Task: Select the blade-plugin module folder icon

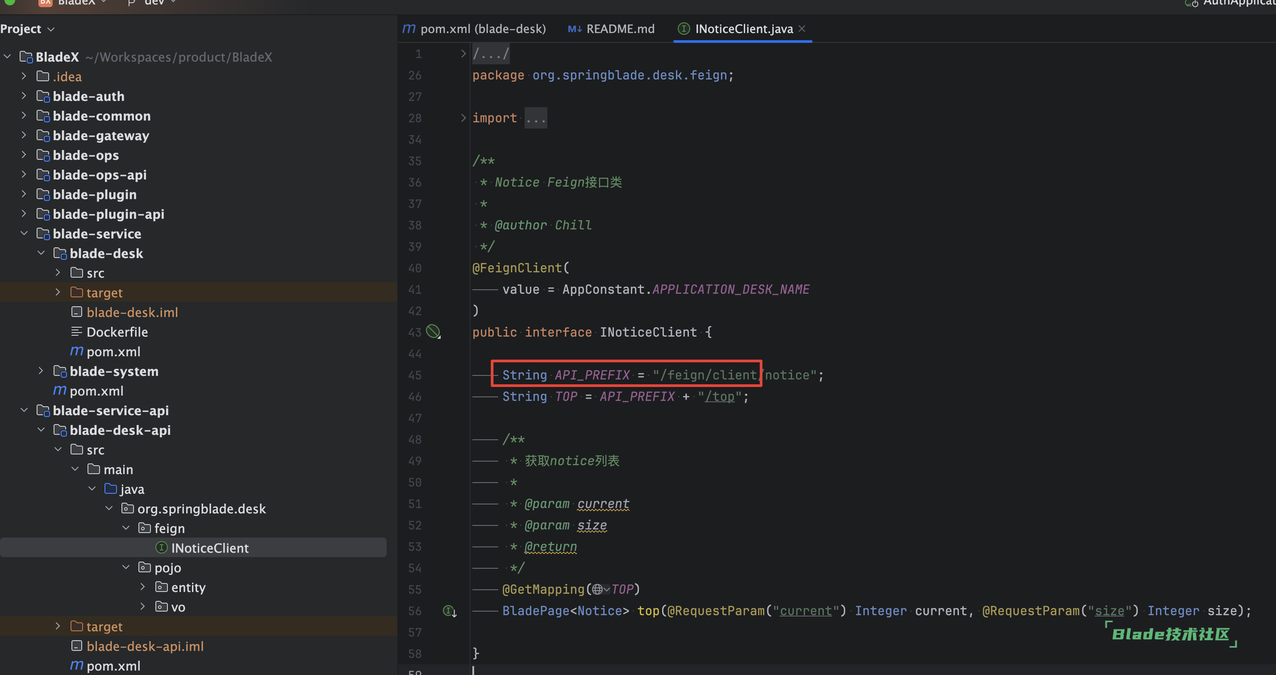Action: pos(44,195)
